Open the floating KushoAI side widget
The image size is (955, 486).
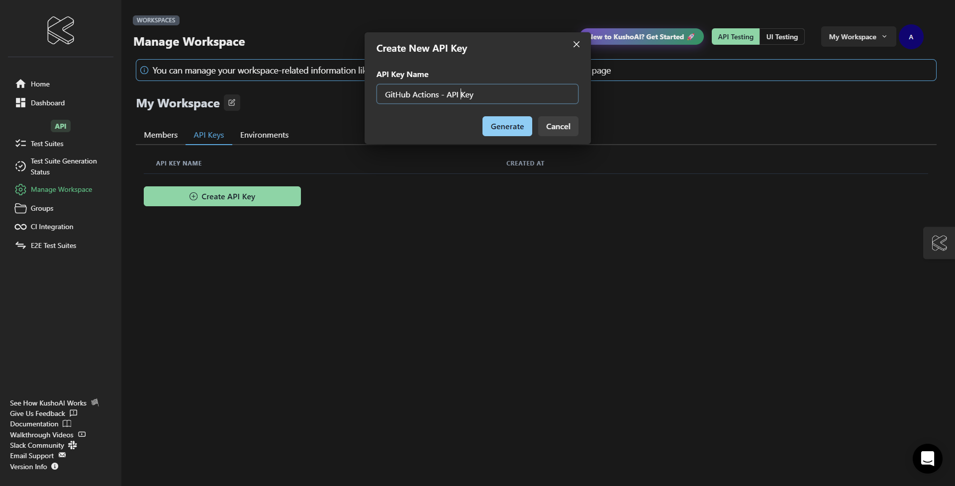pos(939,243)
